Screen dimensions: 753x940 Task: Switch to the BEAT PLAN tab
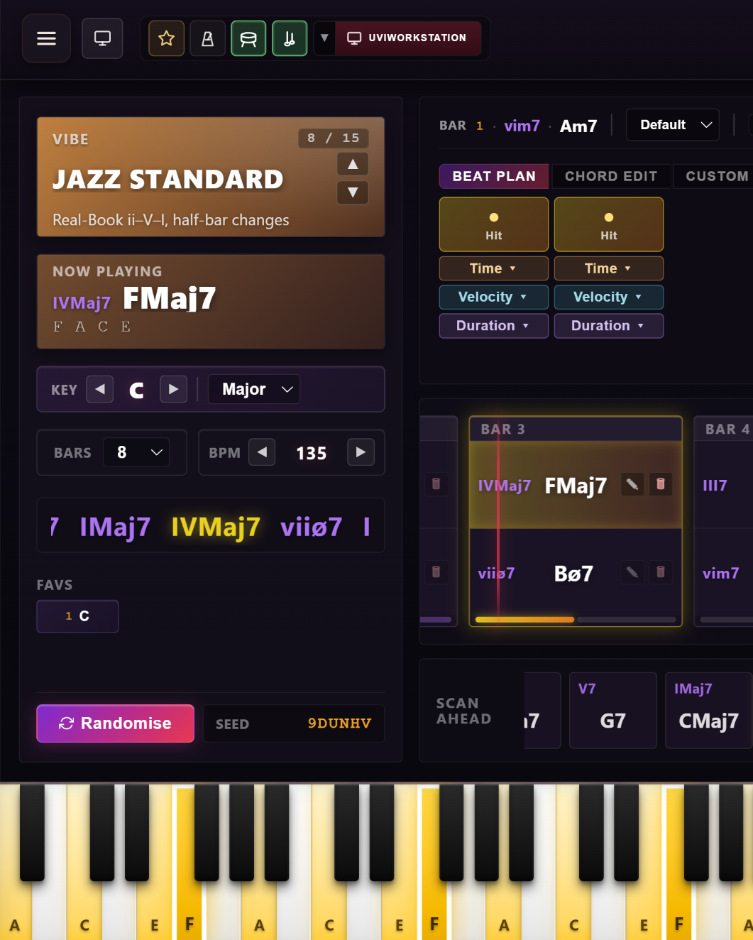tap(494, 176)
